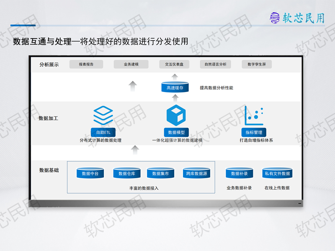Click the 数字孪生屏 button
335x251 pixels.
pos(257,64)
